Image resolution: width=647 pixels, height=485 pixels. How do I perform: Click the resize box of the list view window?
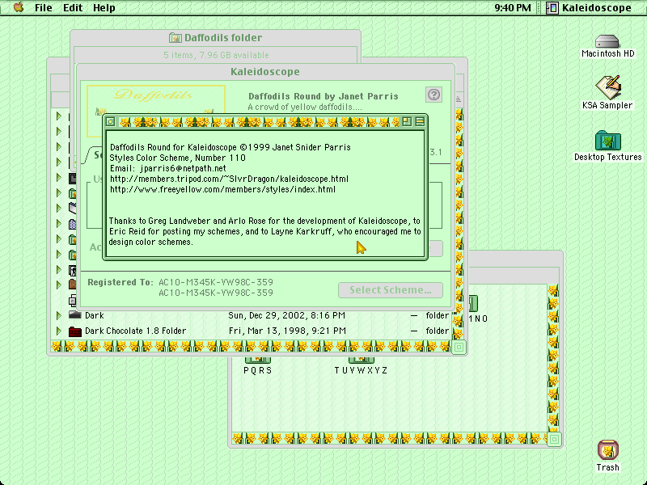(459, 347)
